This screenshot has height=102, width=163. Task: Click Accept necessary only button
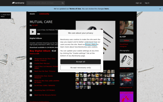coord(81,68)
